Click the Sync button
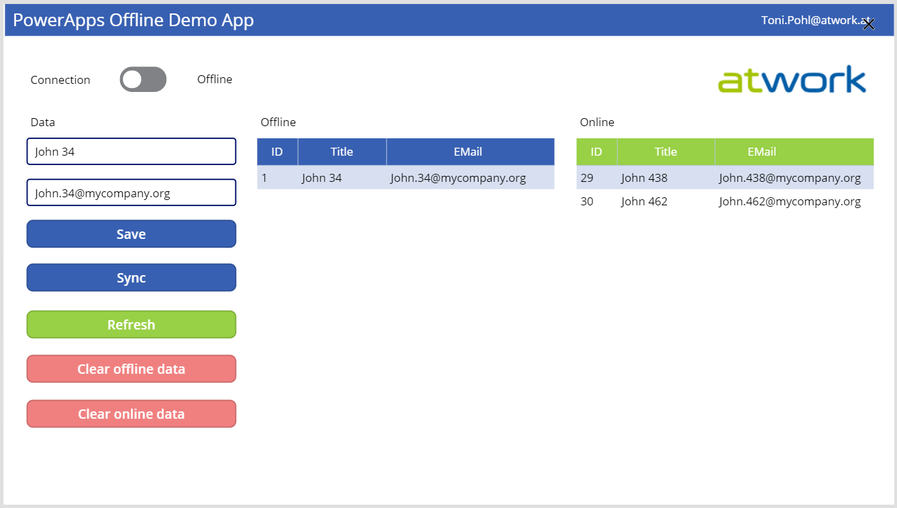 [131, 278]
